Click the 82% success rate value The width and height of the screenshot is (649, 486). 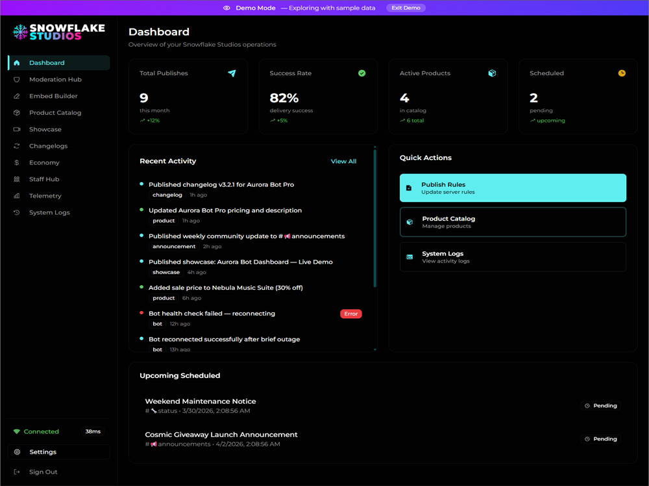click(284, 98)
